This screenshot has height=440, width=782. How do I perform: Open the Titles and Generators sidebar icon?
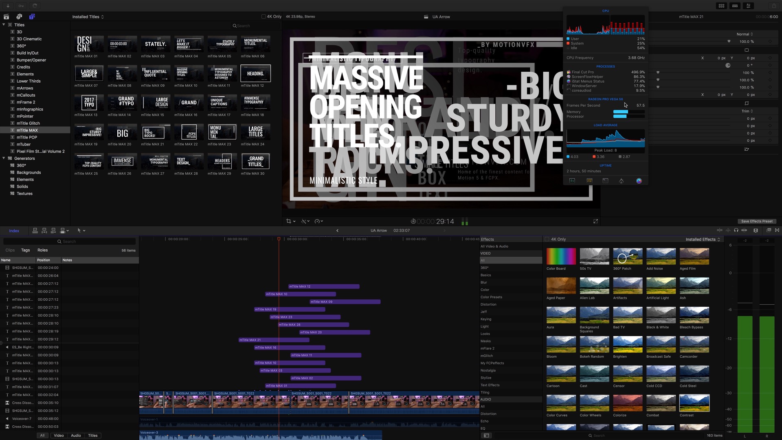pos(32,17)
